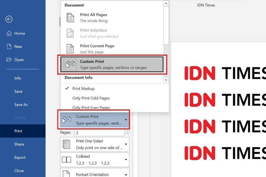Open the Info page in sidebar
Viewport: 266px width, 177px height.
[x=23, y=78]
